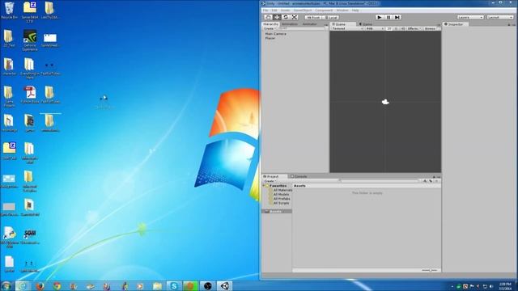The image size is (518, 291).
Task: Click the Step frame button
Action: [x=397, y=17]
